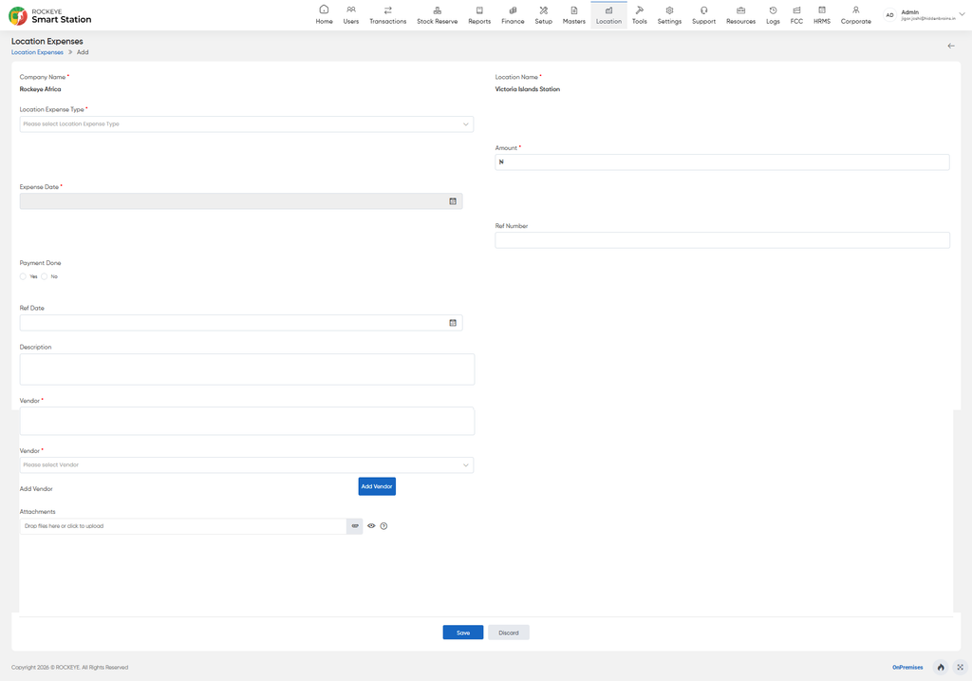Open the Ref Date calendar picker icon

(453, 323)
